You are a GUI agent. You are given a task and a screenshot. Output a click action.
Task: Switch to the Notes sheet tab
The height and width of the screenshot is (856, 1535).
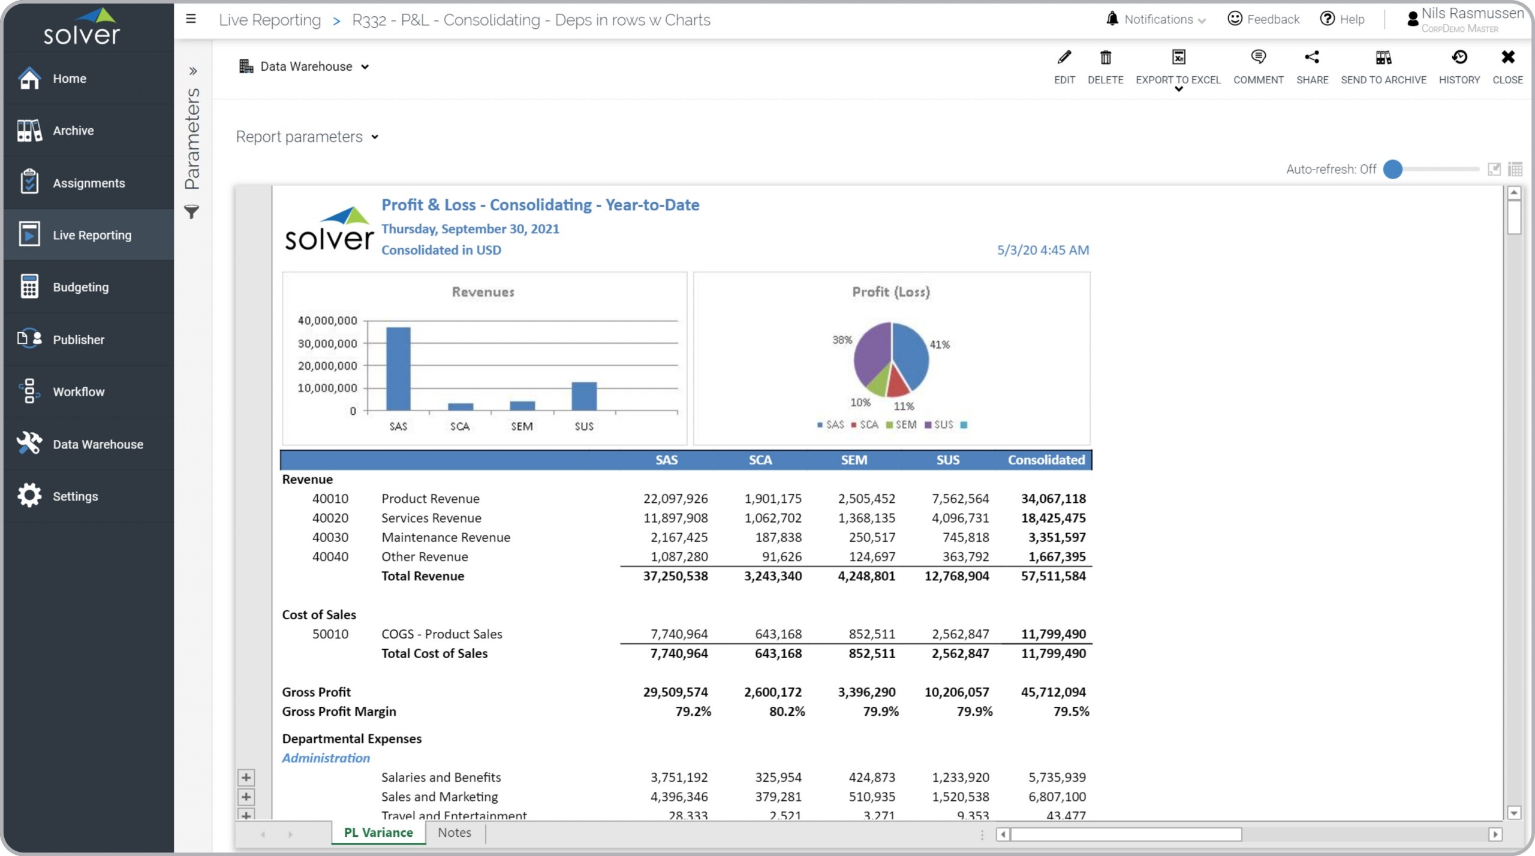tap(454, 833)
